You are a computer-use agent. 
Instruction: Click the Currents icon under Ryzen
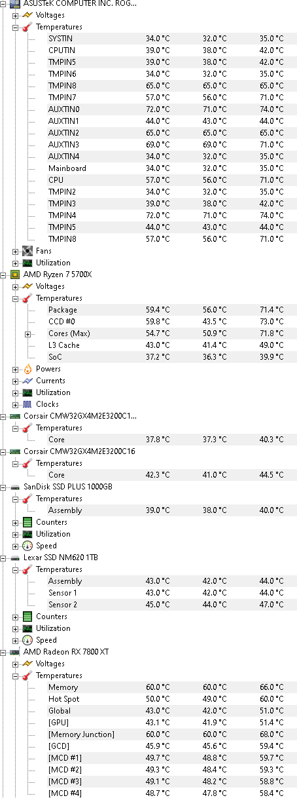pyautogui.click(x=27, y=381)
